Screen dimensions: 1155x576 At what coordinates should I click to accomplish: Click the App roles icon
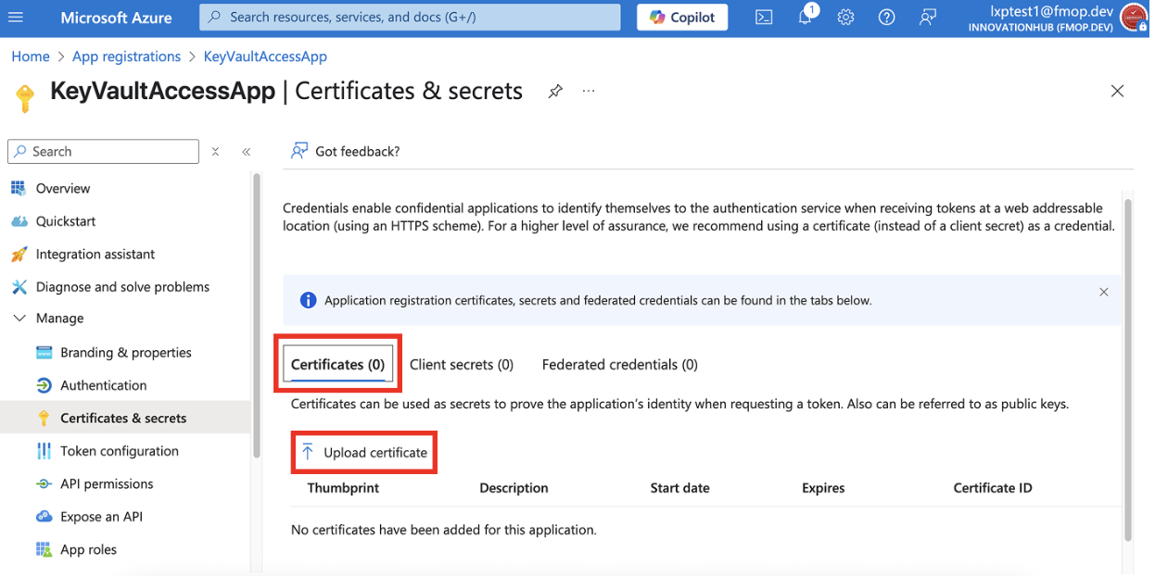click(x=44, y=549)
